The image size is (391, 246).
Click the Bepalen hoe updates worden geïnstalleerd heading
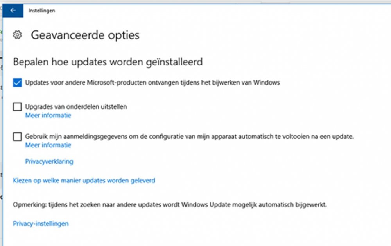[x=108, y=62]
